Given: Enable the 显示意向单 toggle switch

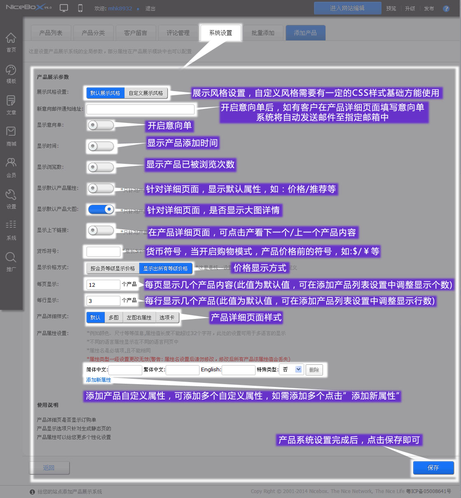Looking at the screenshot, I should pos(101,125).
